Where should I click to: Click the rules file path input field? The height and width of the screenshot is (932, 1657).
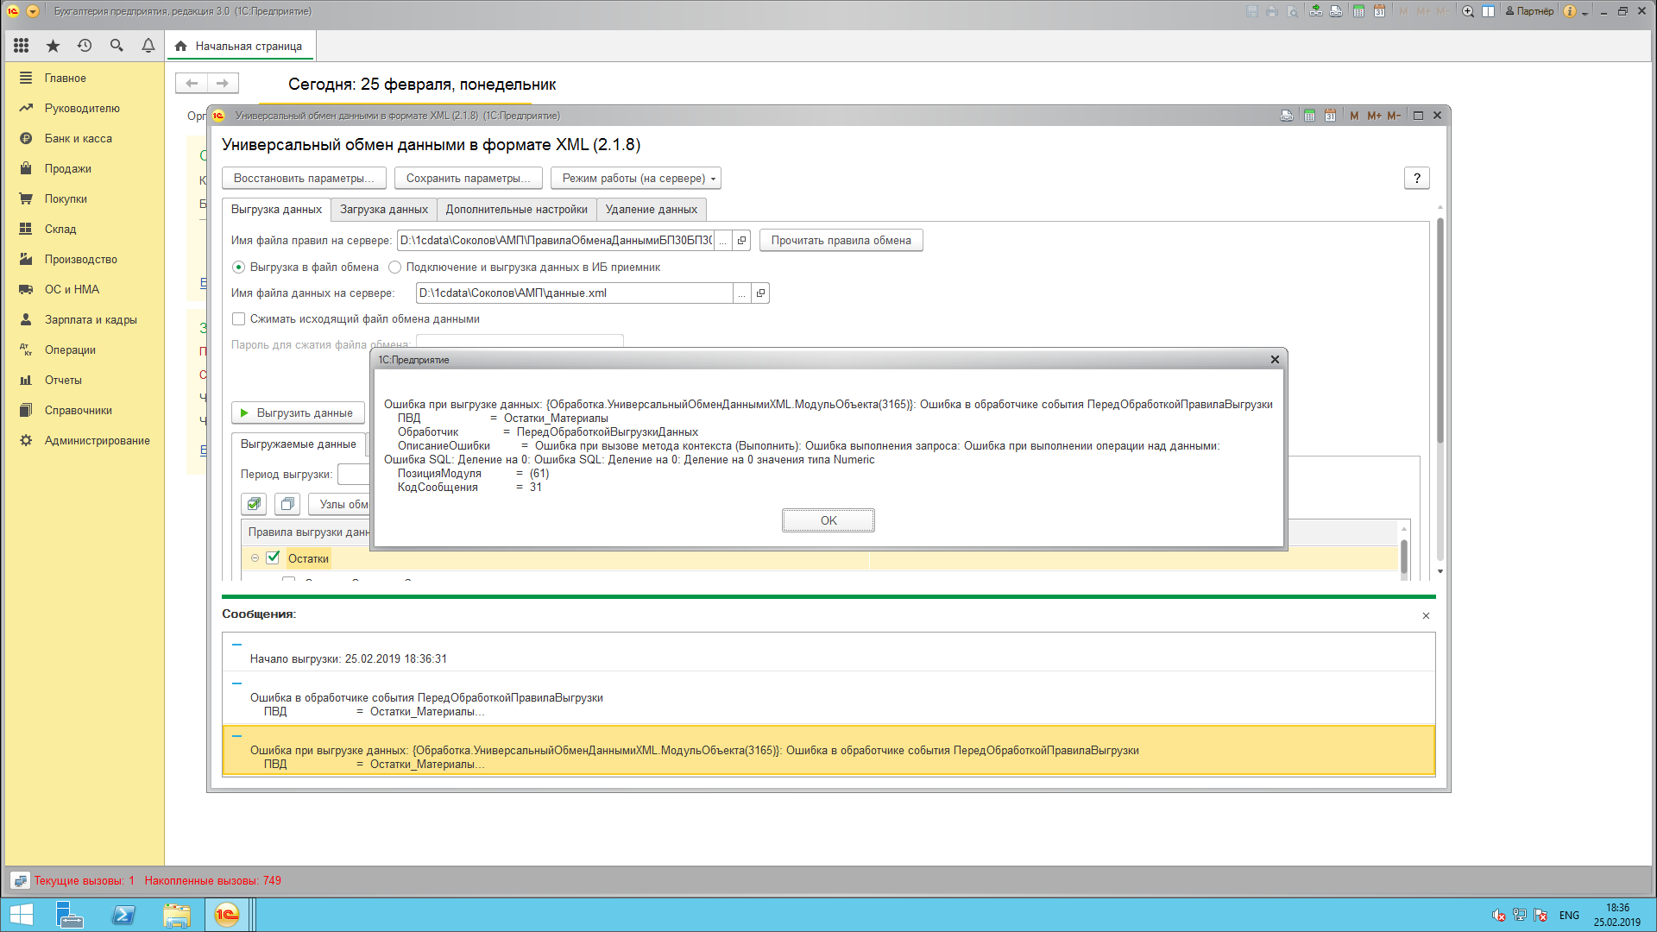tap(555, 240)
